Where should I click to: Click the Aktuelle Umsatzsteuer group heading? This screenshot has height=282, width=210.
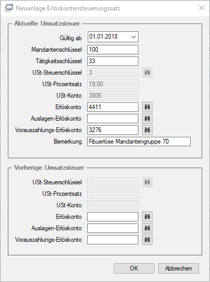pyautogui.click(x=47, y=23)
